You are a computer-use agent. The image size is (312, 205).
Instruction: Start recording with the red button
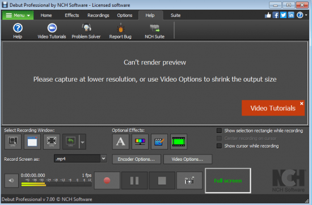point(107,181)
